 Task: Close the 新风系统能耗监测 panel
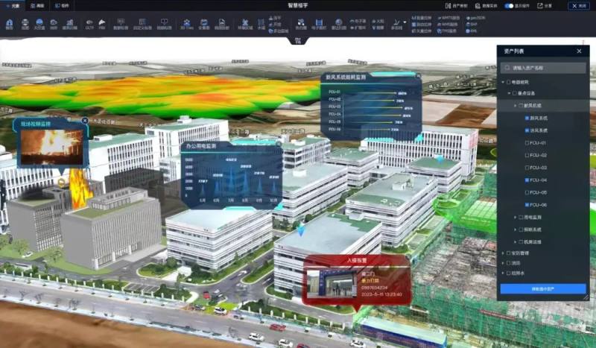[x=418, y=76]
